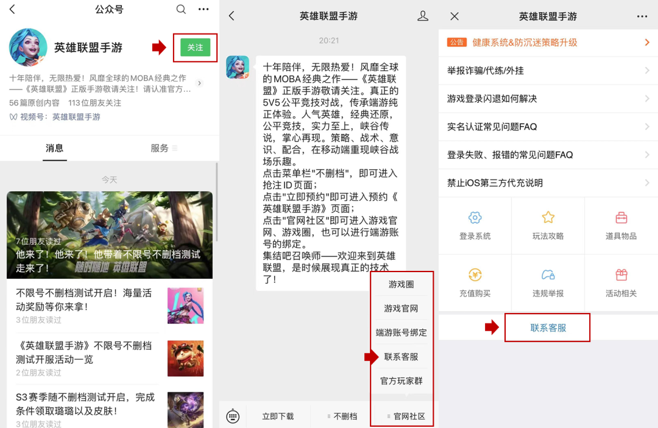Choose 游戏圈 from the popup menu
Image resolution: width=658 pixels, height=428 pixels.
click(401, 284)
